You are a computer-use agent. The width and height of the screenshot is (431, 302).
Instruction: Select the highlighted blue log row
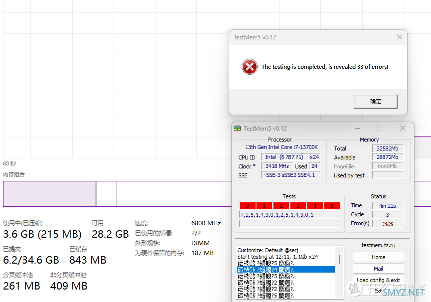click(286, 270)
